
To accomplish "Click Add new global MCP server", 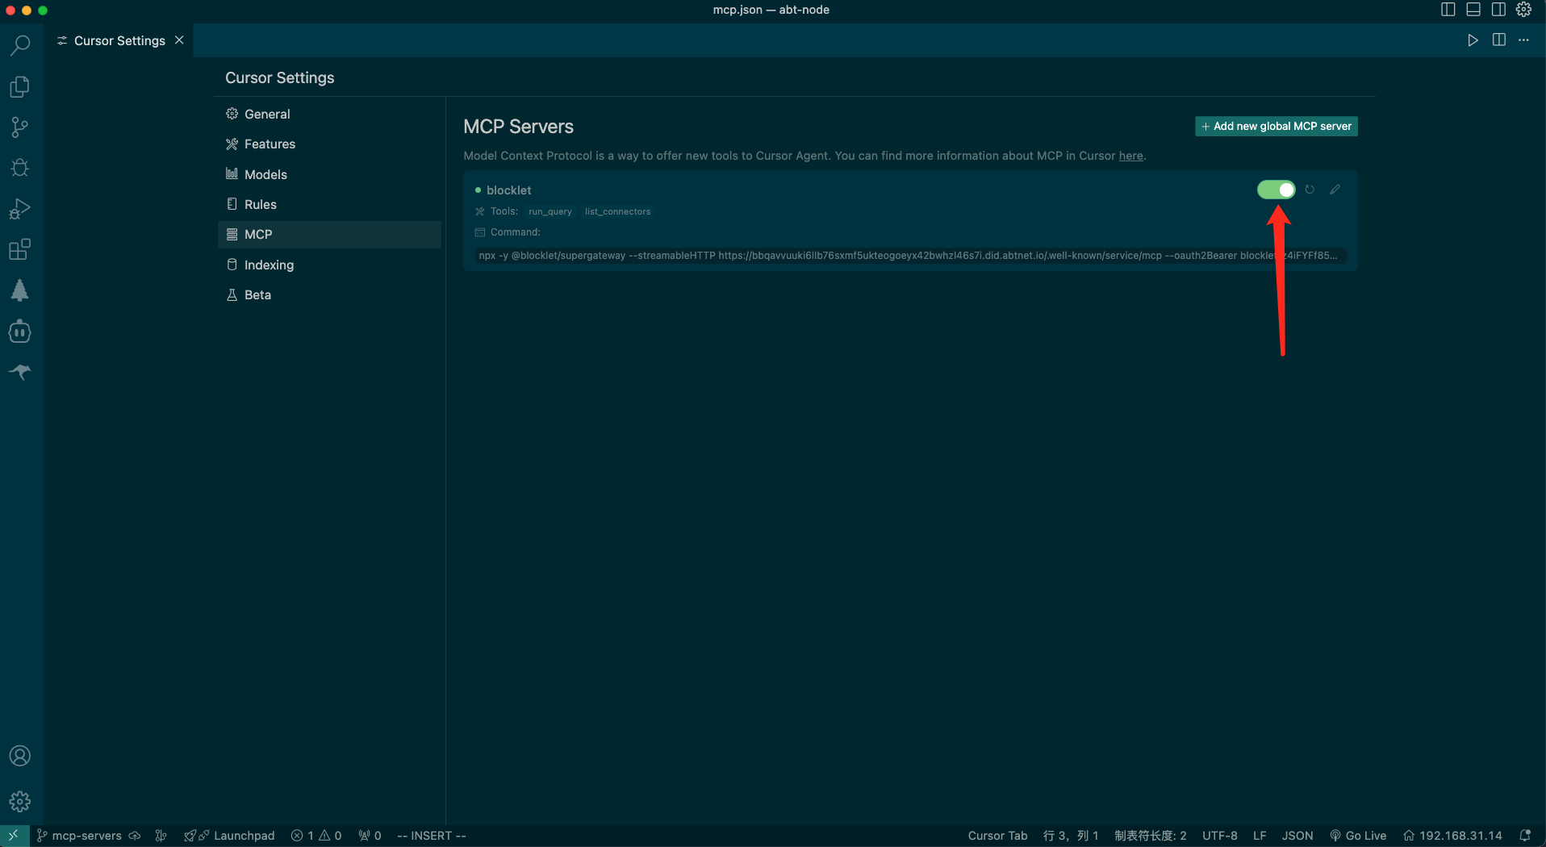I will (1276, 127).
